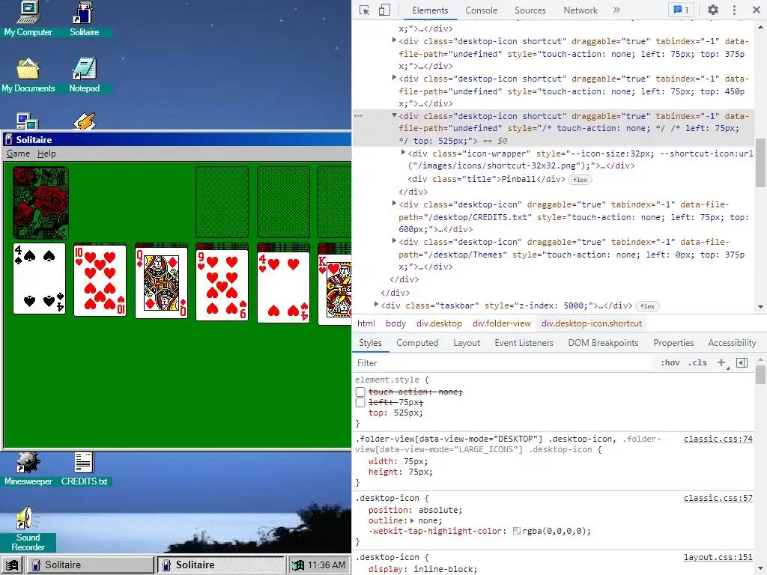Open the Layout tab
The image size is (767, 575).
click(x=467, y=343)
